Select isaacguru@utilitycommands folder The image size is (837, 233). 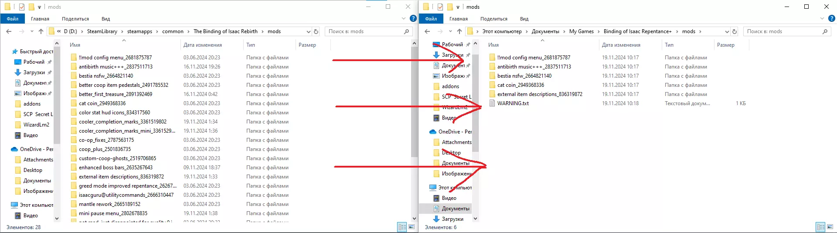click(x=126, y=195)
